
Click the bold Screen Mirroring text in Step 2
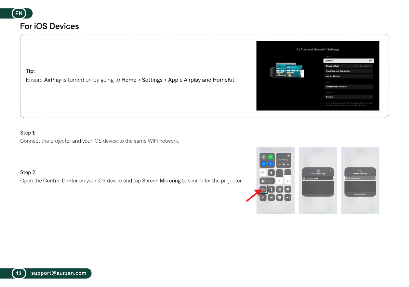coord(162,181)
